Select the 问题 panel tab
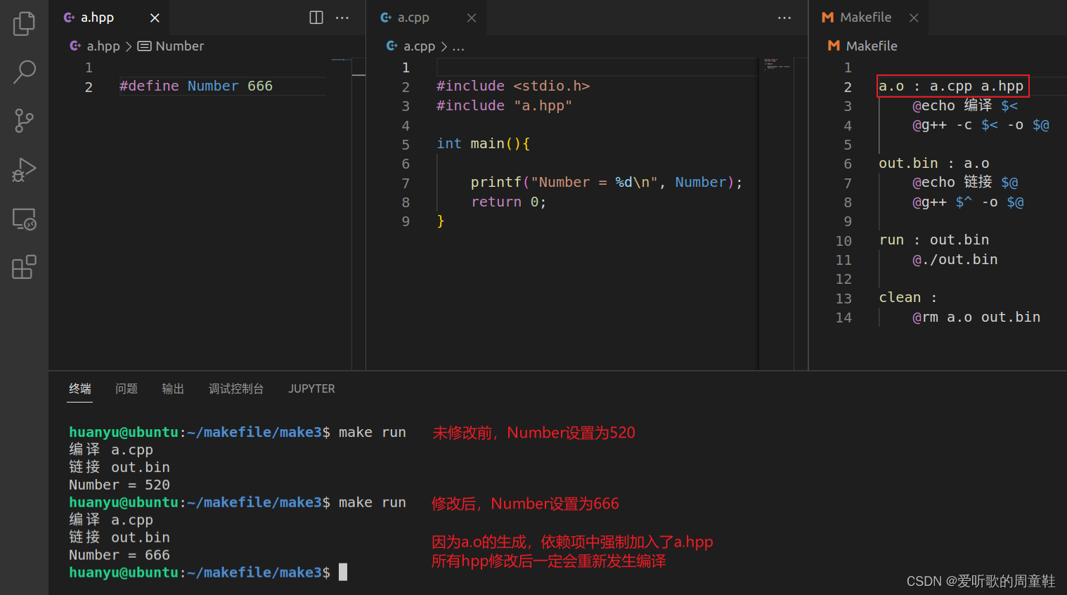Screen dimensions: 1067x595 click(127, 388)
